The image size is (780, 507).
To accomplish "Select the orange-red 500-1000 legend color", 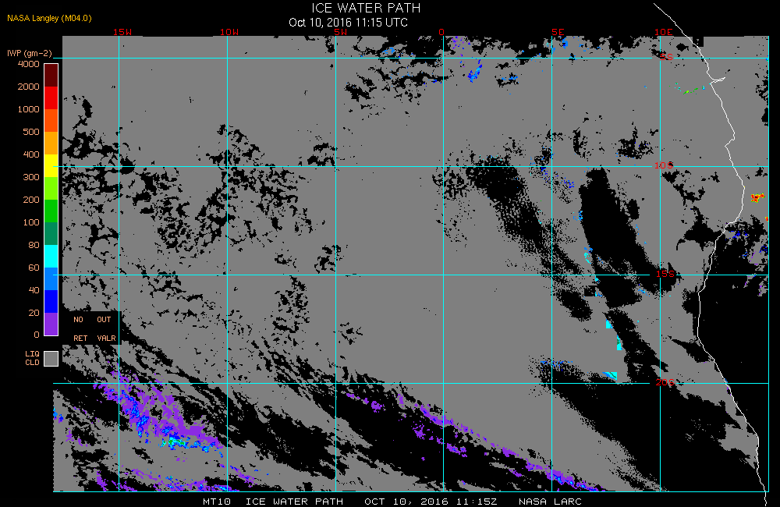I will 51,120.
